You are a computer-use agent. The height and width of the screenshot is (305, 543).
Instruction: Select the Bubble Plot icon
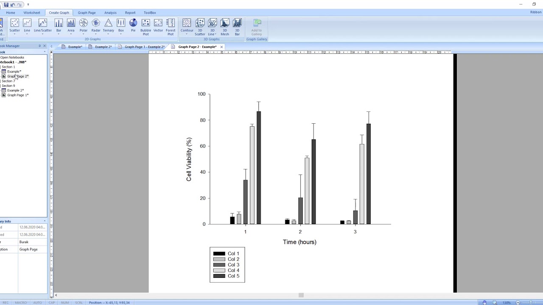click(x=146, y=23)
